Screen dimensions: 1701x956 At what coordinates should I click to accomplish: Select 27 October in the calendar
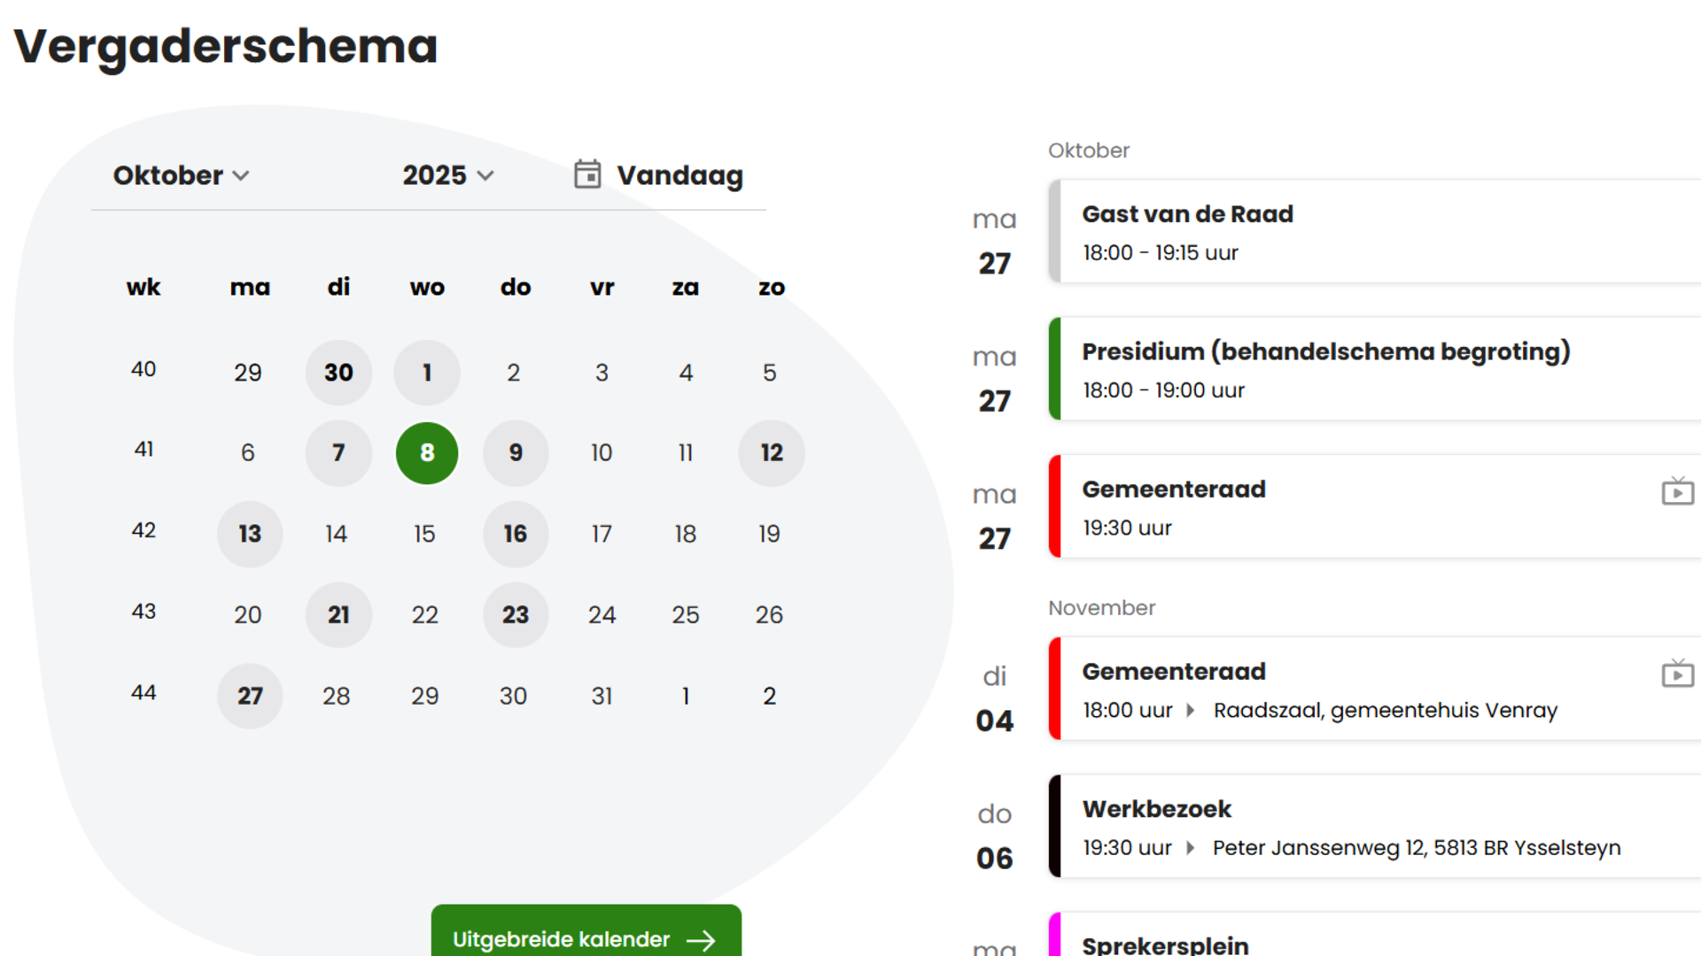250,696
